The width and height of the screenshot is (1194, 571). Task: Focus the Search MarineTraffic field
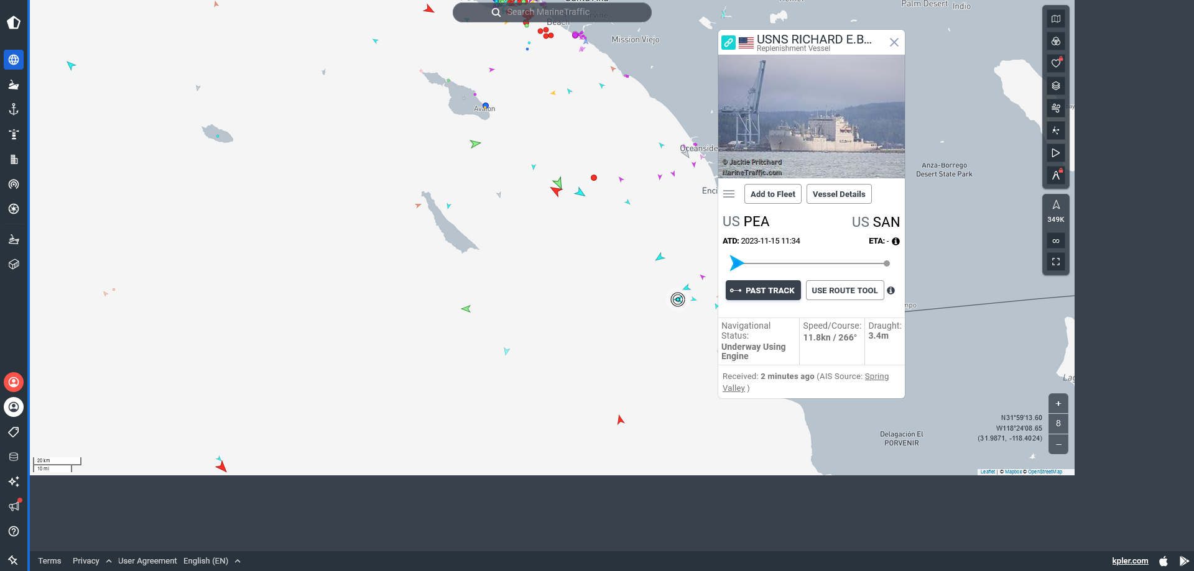coord(552,12)
